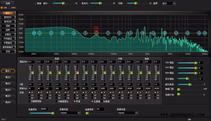The width and height of the screenshot is (211, 121).
Task: Open the 环绕输出 surround output tab
Action: (8, 39)
